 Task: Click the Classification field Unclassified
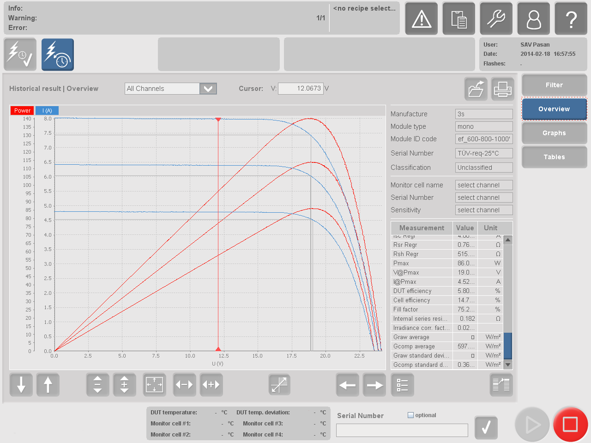coord(484,168)
